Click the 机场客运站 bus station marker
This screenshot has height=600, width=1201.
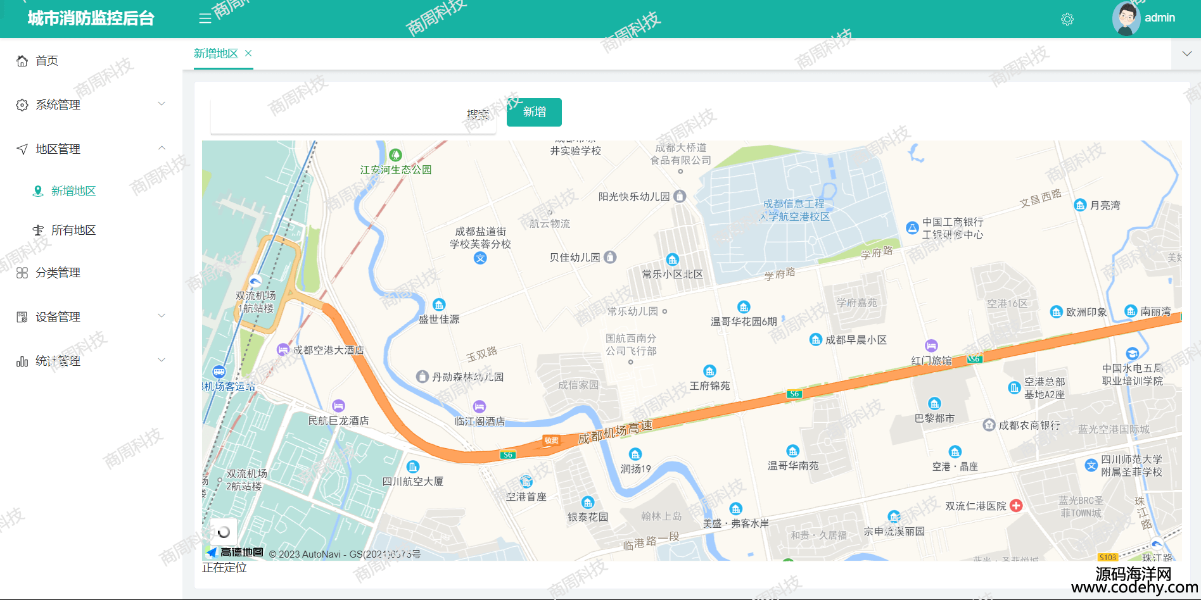[x=219, y=372]
